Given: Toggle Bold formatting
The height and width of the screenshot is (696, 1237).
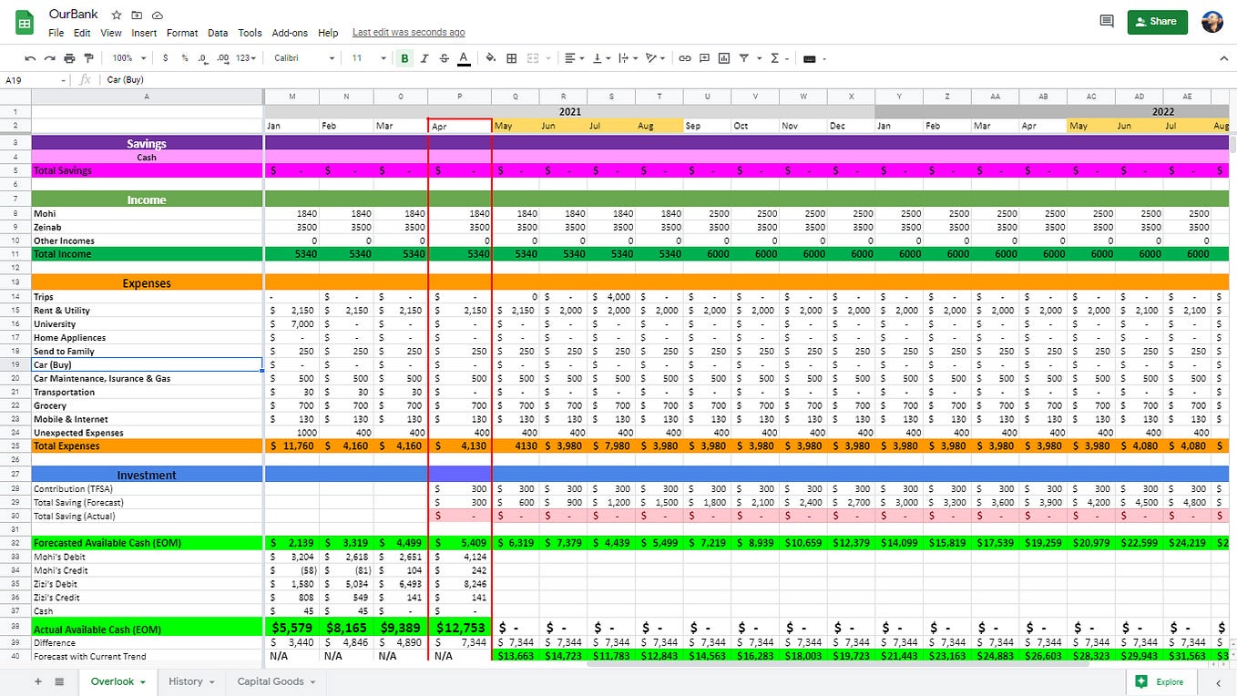Looking at the screenshot, I should point(404,58).
